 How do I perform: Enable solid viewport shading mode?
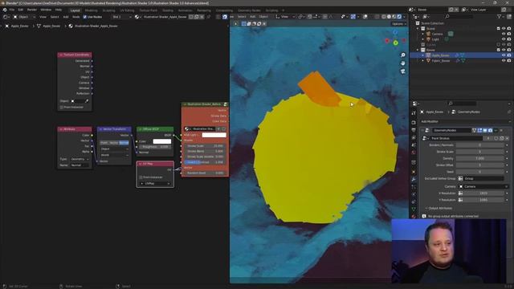coord(389,16)
